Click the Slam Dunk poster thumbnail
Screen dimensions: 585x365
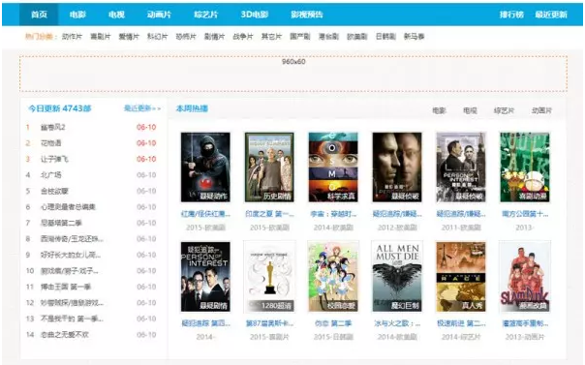click(x=525, y=277)
